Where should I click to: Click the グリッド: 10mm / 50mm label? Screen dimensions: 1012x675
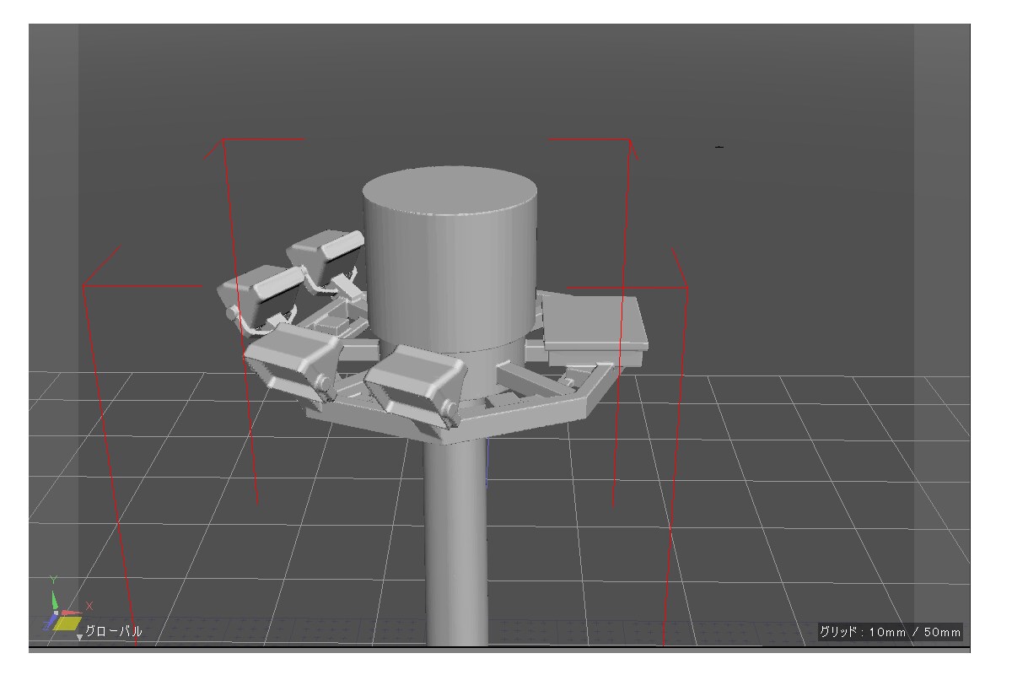coord(890,632)
